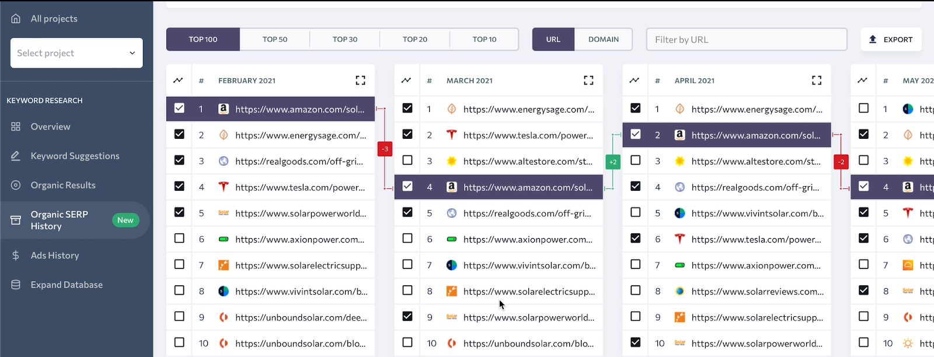Toggle trend chart icon in March 2021 header
Screen dimensions: 934x357
click(406, 80)
